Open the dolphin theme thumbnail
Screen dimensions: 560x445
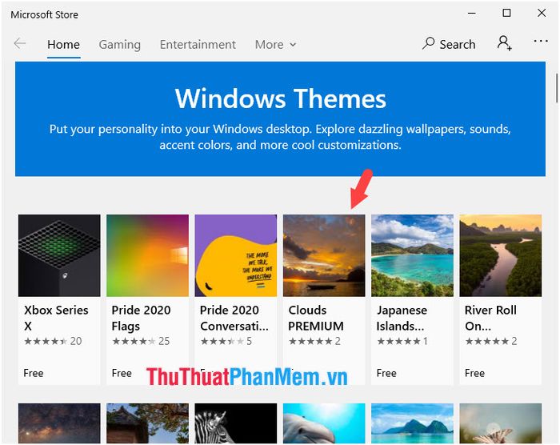coord(324,423)
